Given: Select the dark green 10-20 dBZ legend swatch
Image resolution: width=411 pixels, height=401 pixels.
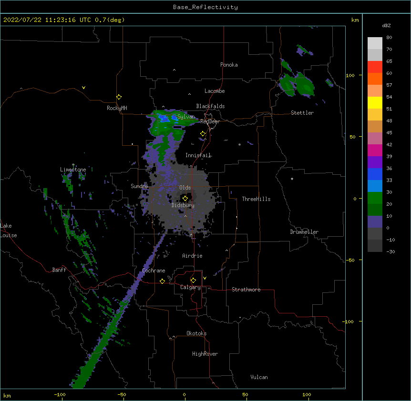Looking at the screenshot, I should 375,210.
